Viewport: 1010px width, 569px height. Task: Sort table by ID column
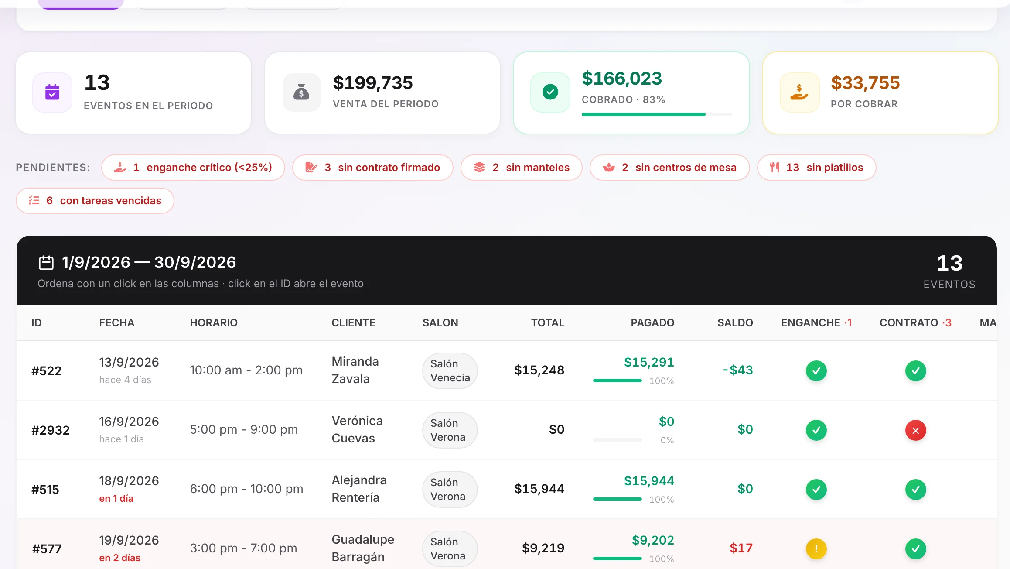pos(37,323)
